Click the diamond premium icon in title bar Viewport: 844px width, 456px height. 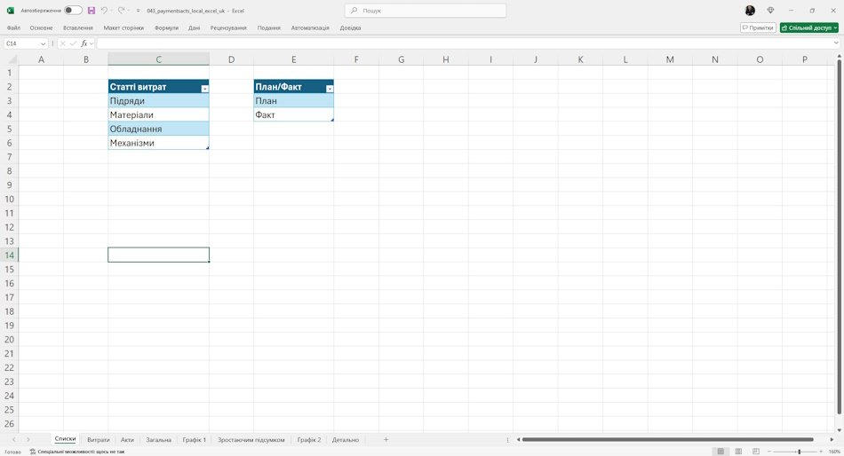[770, 11]
